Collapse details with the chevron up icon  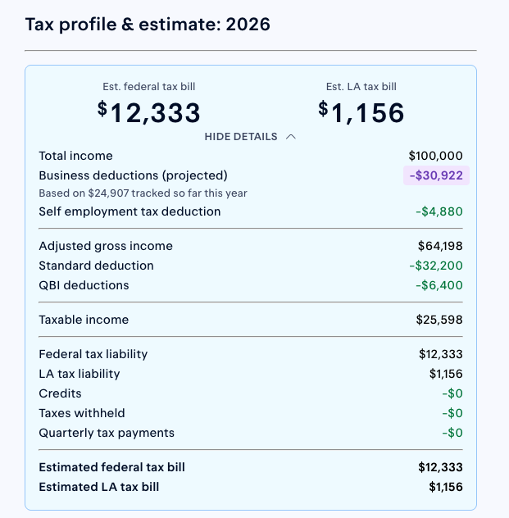coord(291,137)
